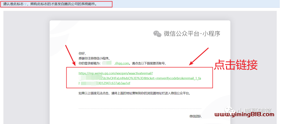Click the 你好 greeting line
Screen dimensions: 281x124
(x=82, y=53)
